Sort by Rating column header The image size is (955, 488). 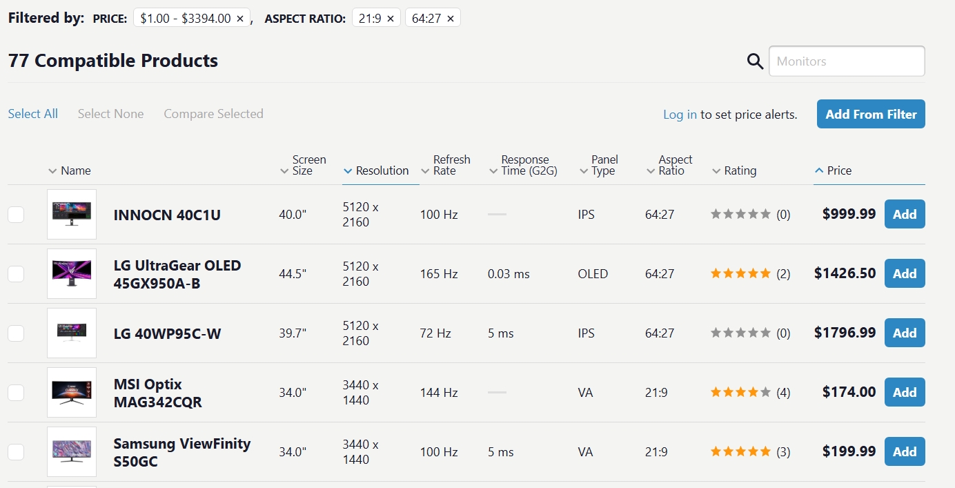pos(734,170)
